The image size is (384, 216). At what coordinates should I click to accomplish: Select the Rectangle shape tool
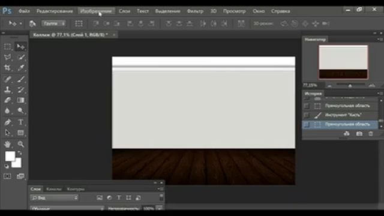(20, 133)
